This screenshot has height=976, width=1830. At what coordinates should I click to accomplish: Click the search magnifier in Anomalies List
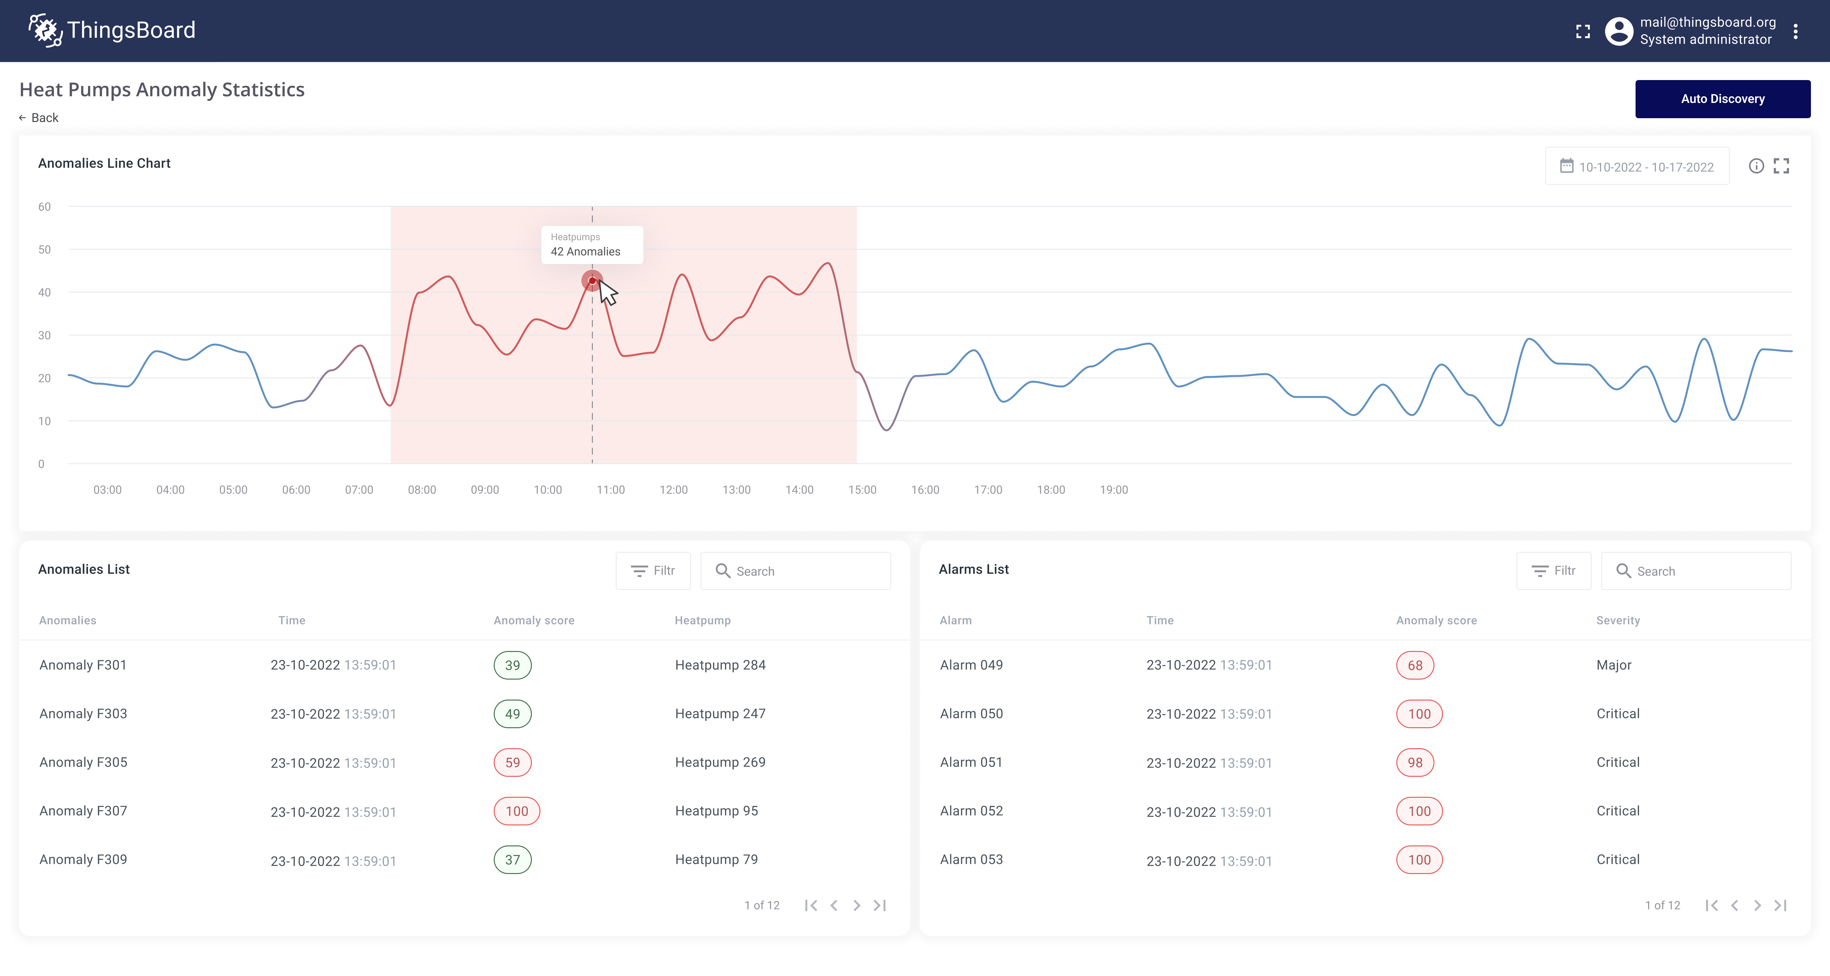point(723,570)
